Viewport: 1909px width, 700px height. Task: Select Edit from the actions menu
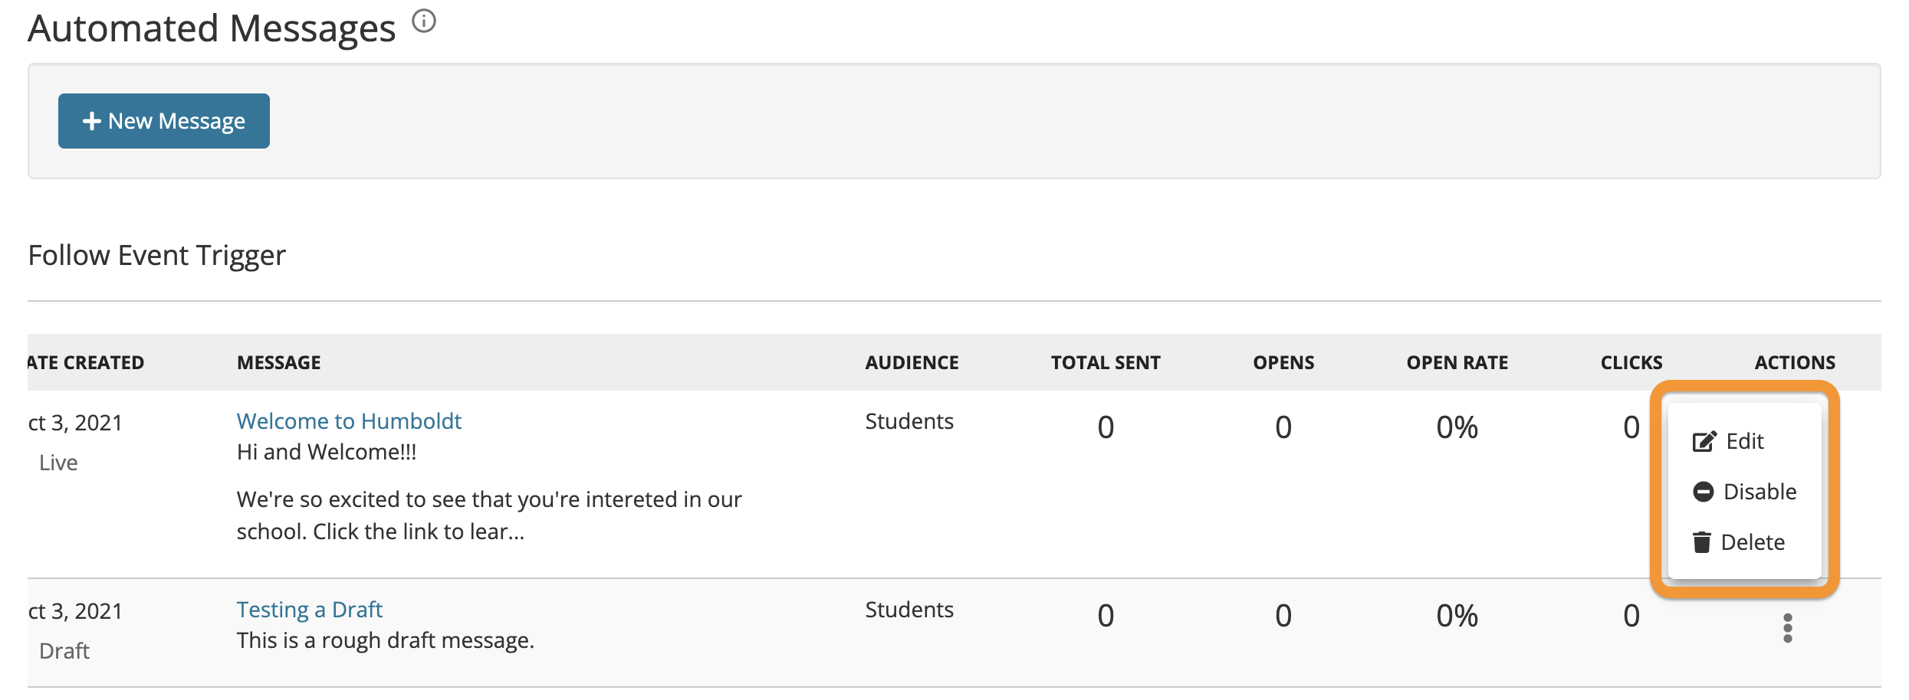coord(1744,441)
